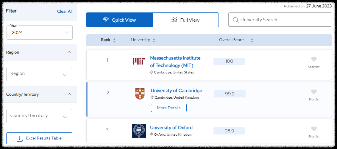Sort table by Overall Score arrows

coord(252,40)
